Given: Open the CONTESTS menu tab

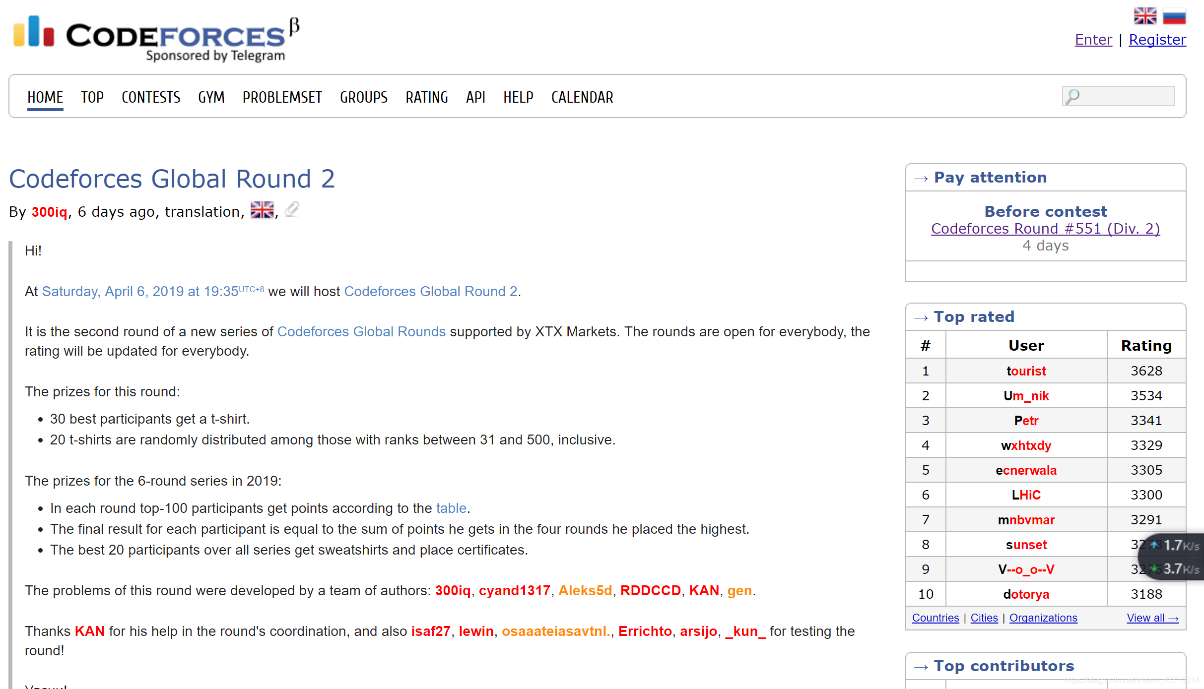Looking at the screenshot, I should tap(151, 97).
